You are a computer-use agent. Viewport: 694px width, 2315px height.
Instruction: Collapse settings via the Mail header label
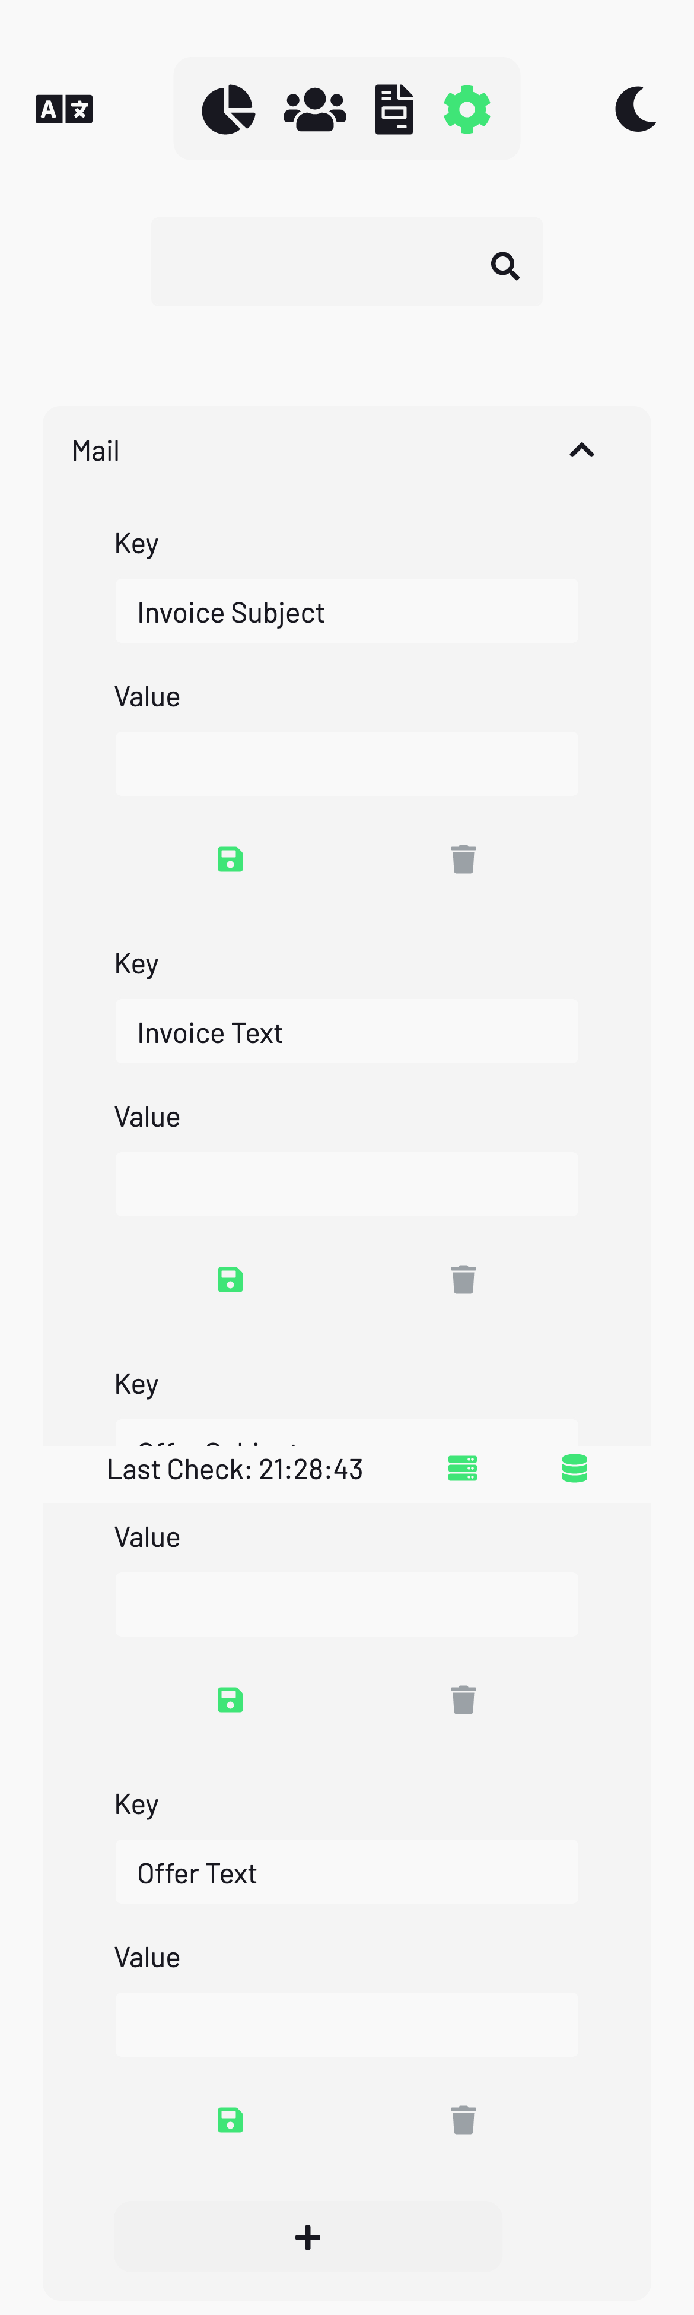95,451
